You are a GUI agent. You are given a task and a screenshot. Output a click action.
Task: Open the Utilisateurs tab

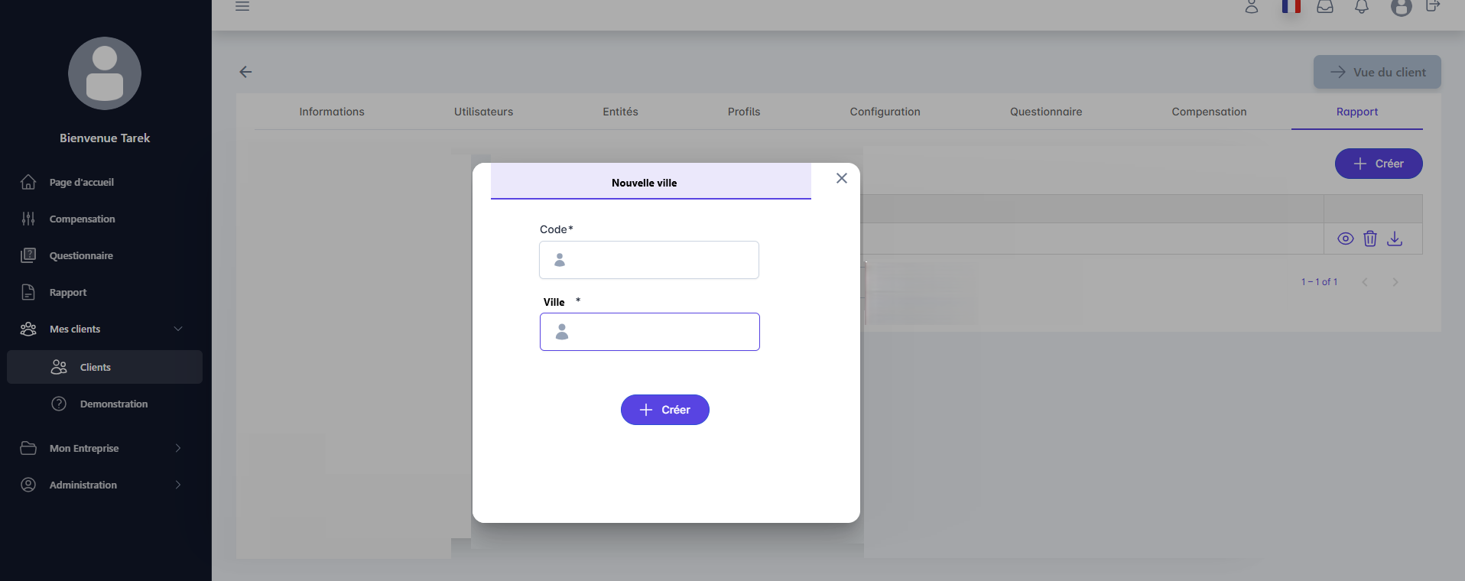pos(483,112)
